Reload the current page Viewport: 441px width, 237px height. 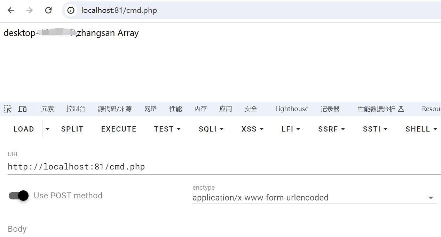48,10
